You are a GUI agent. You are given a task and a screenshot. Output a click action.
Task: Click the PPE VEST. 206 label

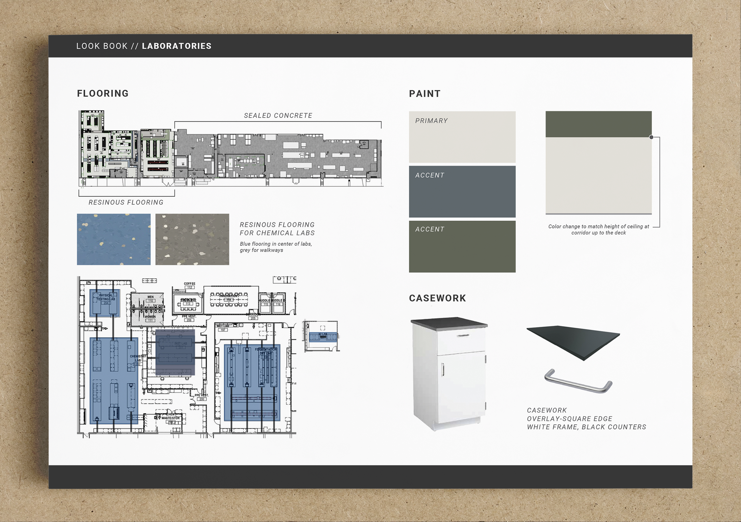[x=189, y=318]
